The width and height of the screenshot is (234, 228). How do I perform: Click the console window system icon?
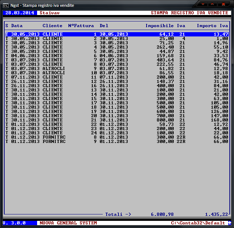click(6, 5)
